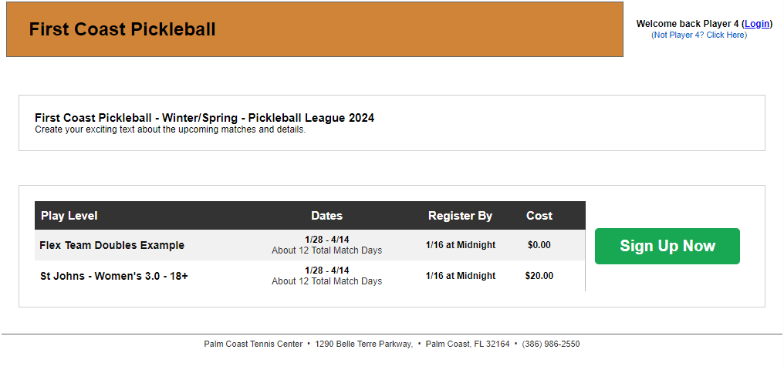Click the First Coast Pickleball header title
Screen dimensions: 784x373
click(x=122, y=29)
